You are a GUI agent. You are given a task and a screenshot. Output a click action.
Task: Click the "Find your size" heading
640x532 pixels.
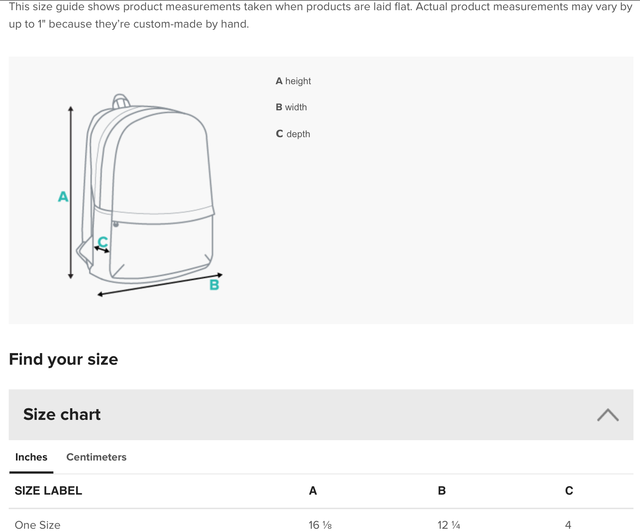[x=64, y=359]
